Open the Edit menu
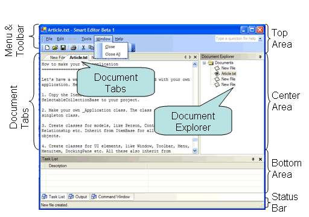Viewport: 309px width, 217px height. 60,39
